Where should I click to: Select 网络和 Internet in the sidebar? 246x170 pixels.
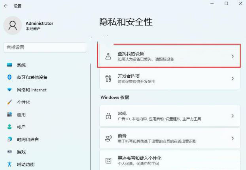tap(32, 90)
